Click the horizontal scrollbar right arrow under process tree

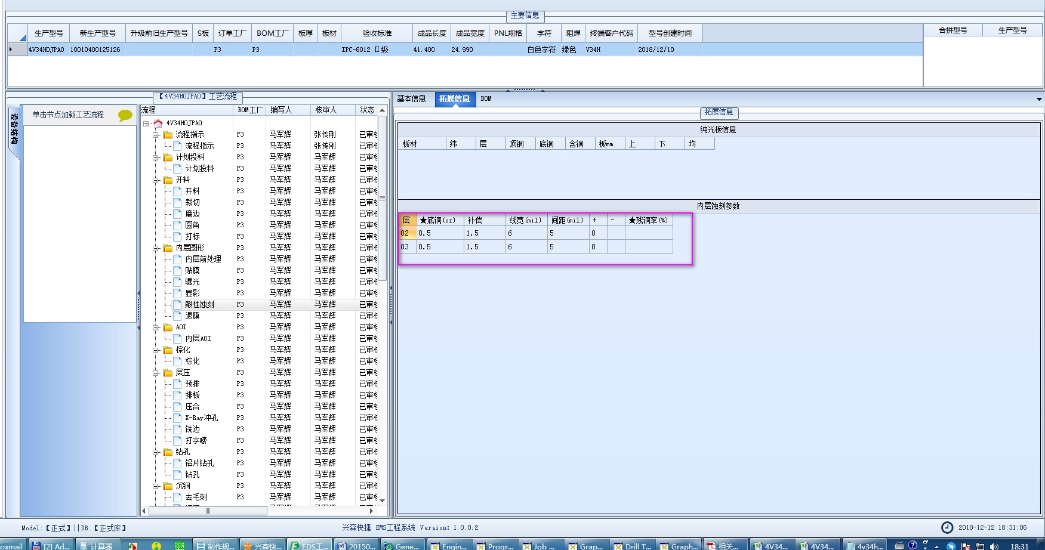[372, 511]
